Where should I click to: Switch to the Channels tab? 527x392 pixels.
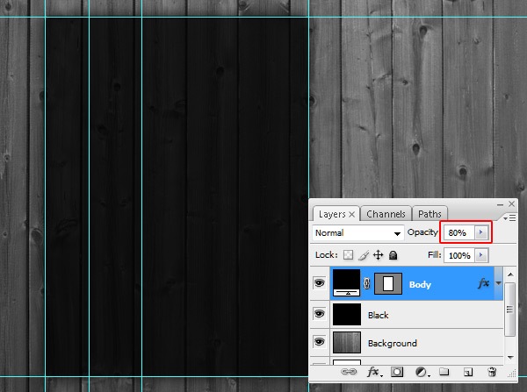(x=386, y=214)
